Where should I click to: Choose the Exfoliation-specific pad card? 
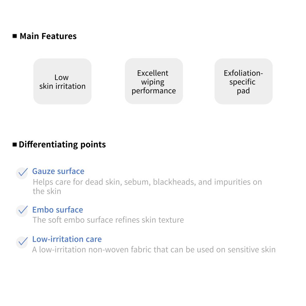[243, 81]
